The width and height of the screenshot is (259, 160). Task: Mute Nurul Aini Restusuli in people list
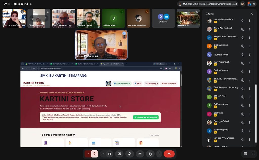click(x=242, y=29)
